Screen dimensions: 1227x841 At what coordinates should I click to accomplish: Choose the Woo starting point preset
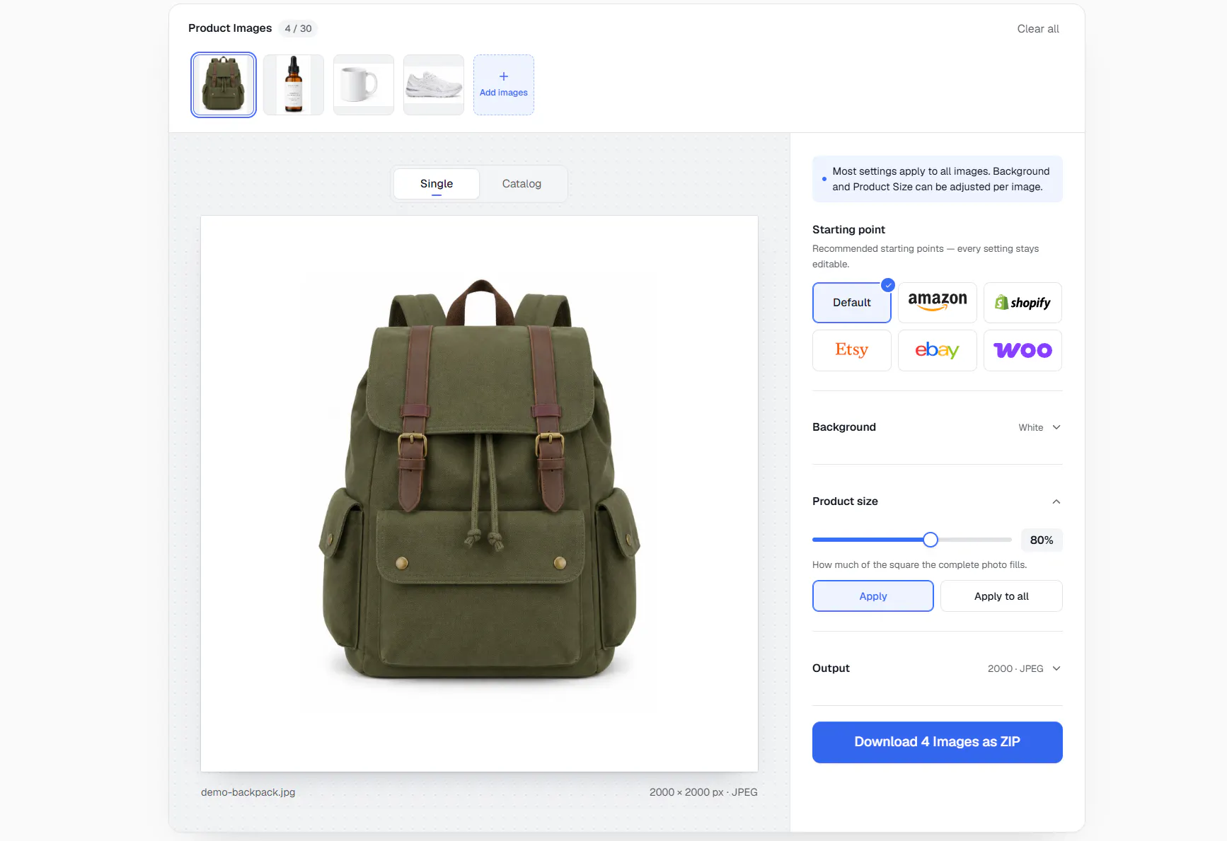pos(1022,350)
